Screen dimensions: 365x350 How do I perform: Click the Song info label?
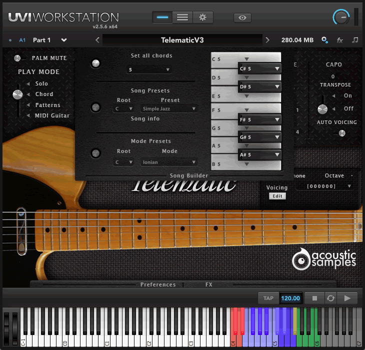[145, 118]
